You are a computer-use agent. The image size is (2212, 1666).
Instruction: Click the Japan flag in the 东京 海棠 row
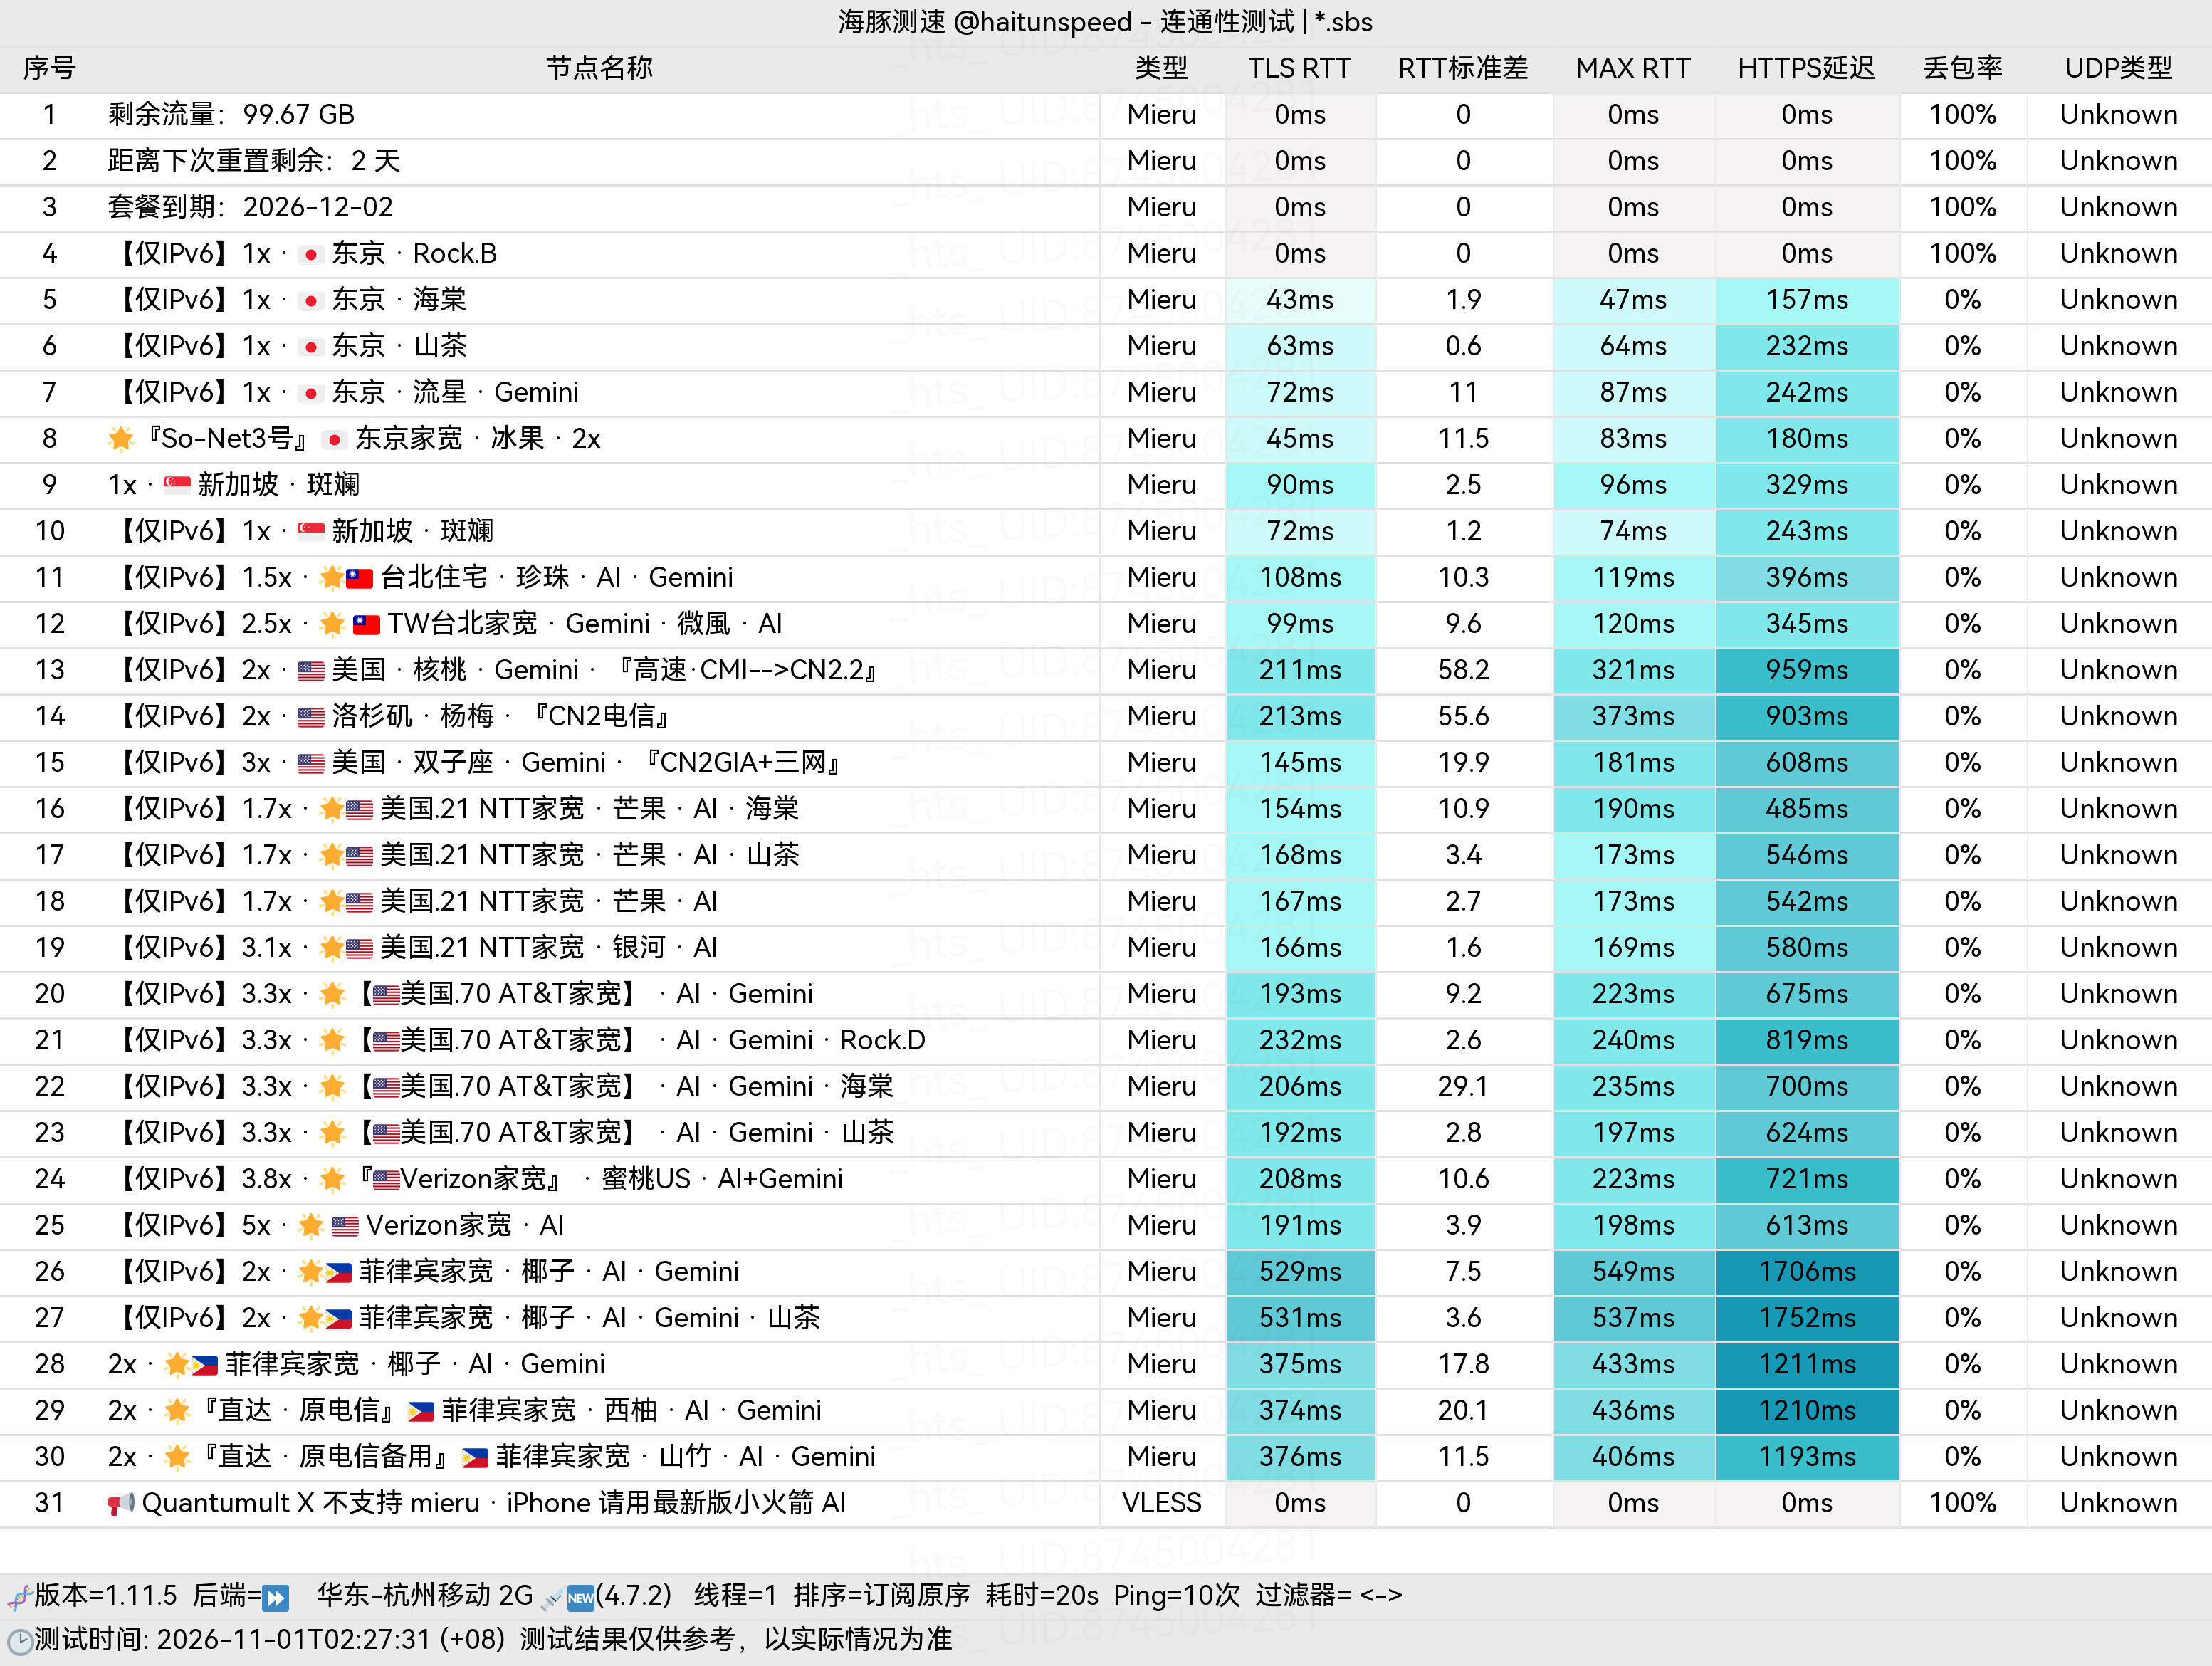click(x=311, y=301)
